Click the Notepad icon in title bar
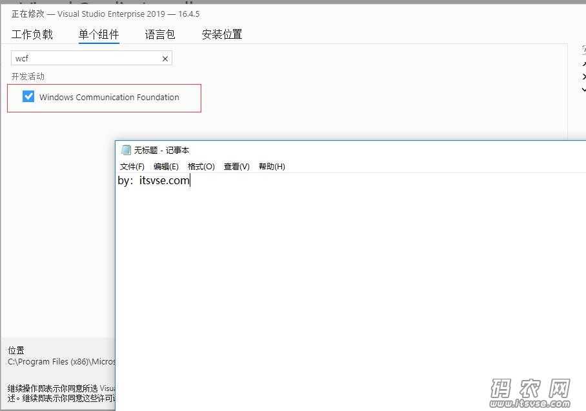The width and height of the screenshot is (586, 411). point(126,150)
